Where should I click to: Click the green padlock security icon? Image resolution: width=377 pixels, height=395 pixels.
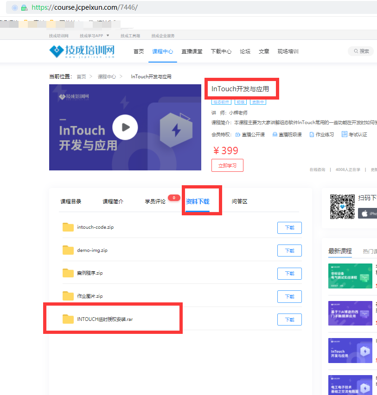point(24,7)
